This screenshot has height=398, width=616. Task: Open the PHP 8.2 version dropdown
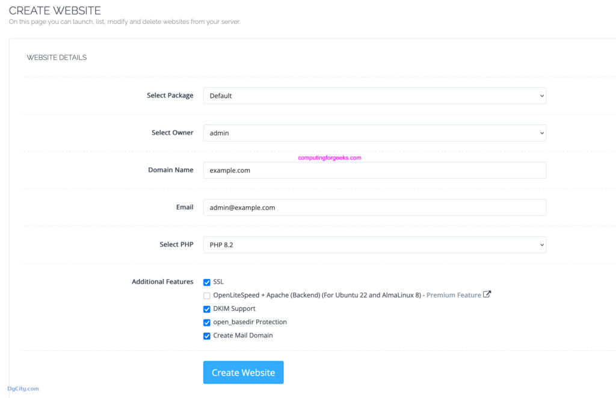(374, 245)
